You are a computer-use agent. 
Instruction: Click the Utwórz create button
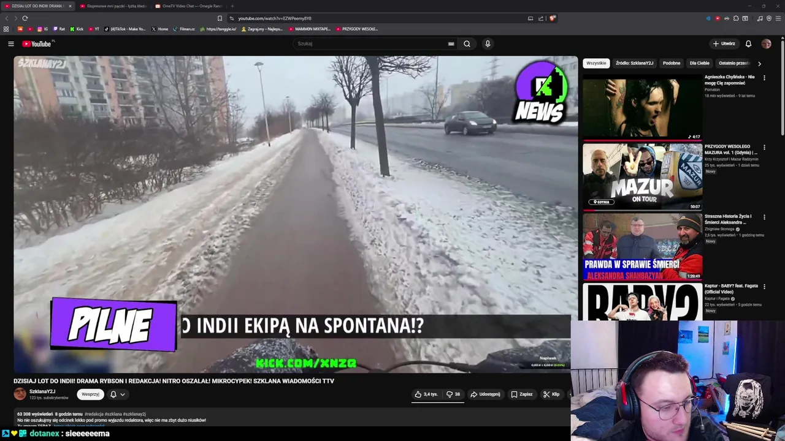point(724,43)
